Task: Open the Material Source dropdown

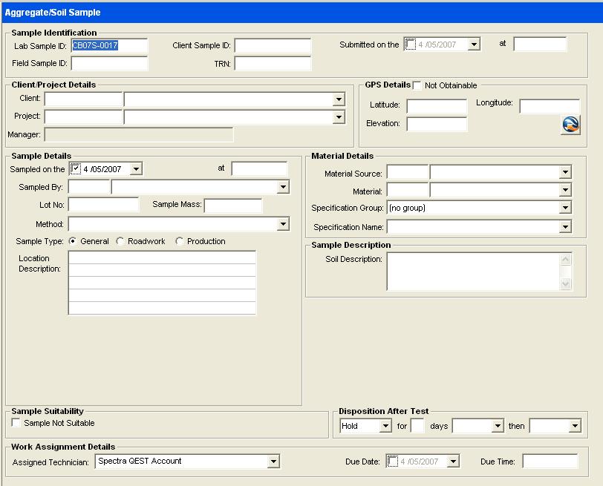Action: click(565, 173)
